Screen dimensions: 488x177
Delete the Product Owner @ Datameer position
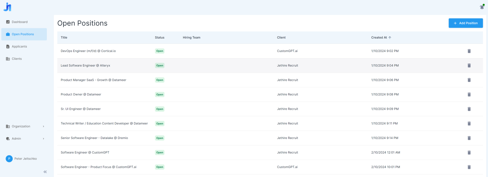pyautogui.click(x=469, y=95)
